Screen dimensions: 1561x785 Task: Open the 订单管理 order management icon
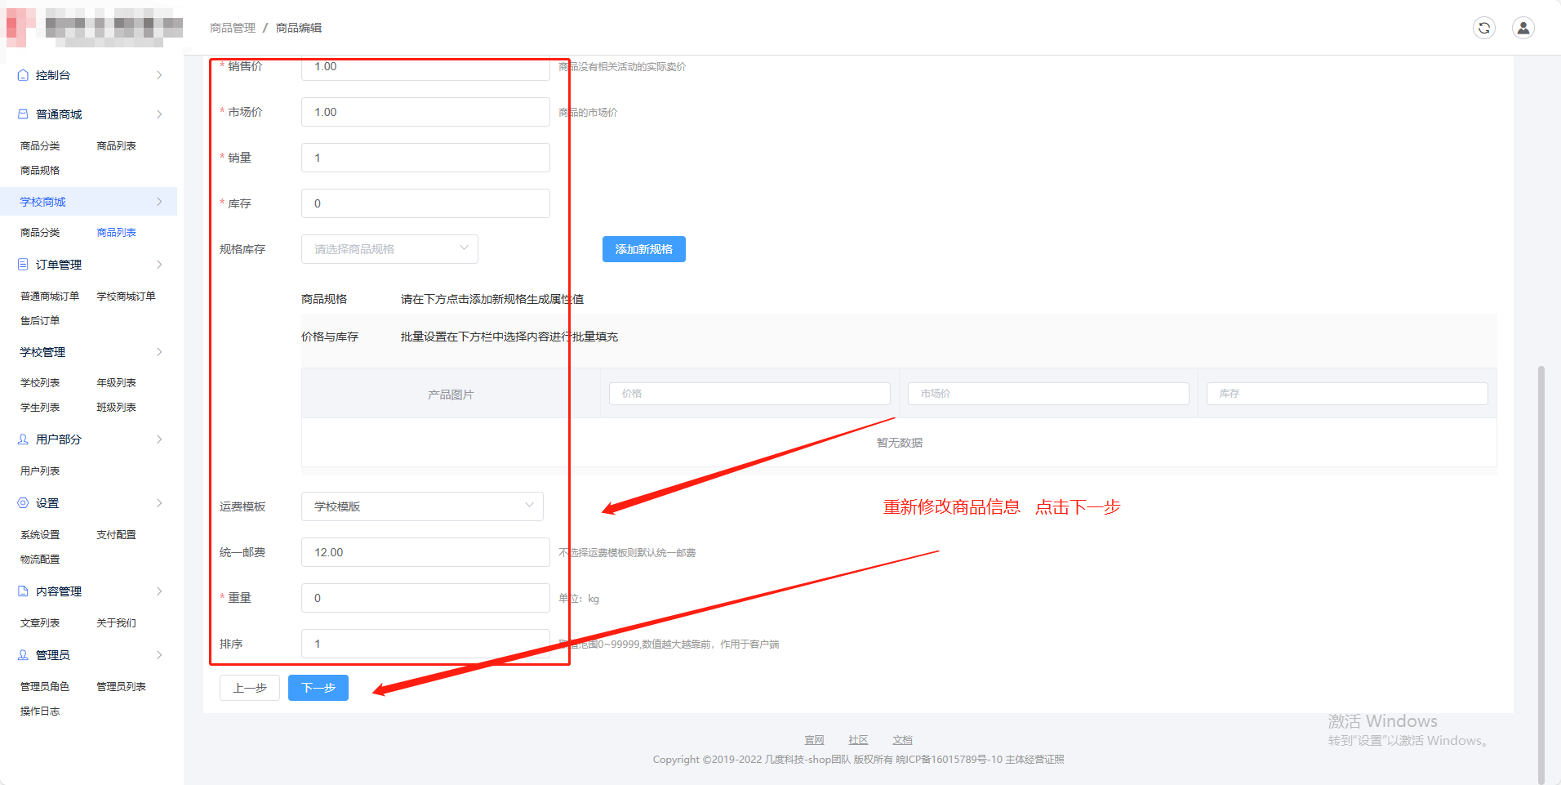tap(23, 264)
